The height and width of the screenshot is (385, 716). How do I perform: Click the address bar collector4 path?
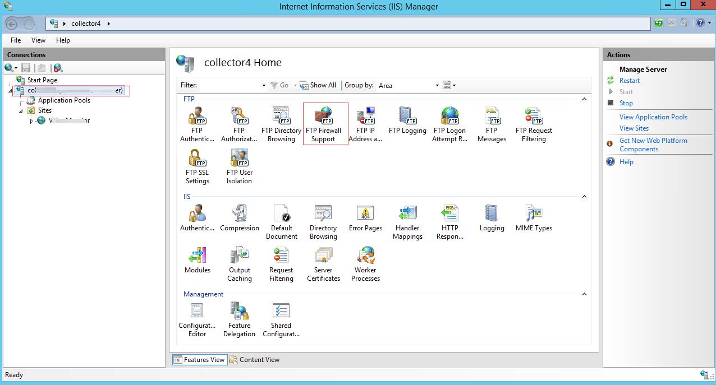coord(86,24)
